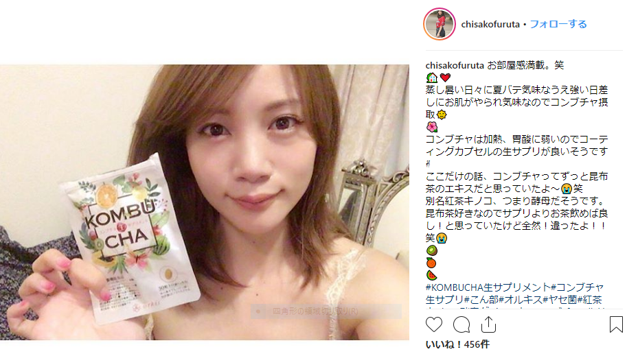Click chisakofuruta username at caption start
Screen dimensions: 627x356
tap(455, 65)
